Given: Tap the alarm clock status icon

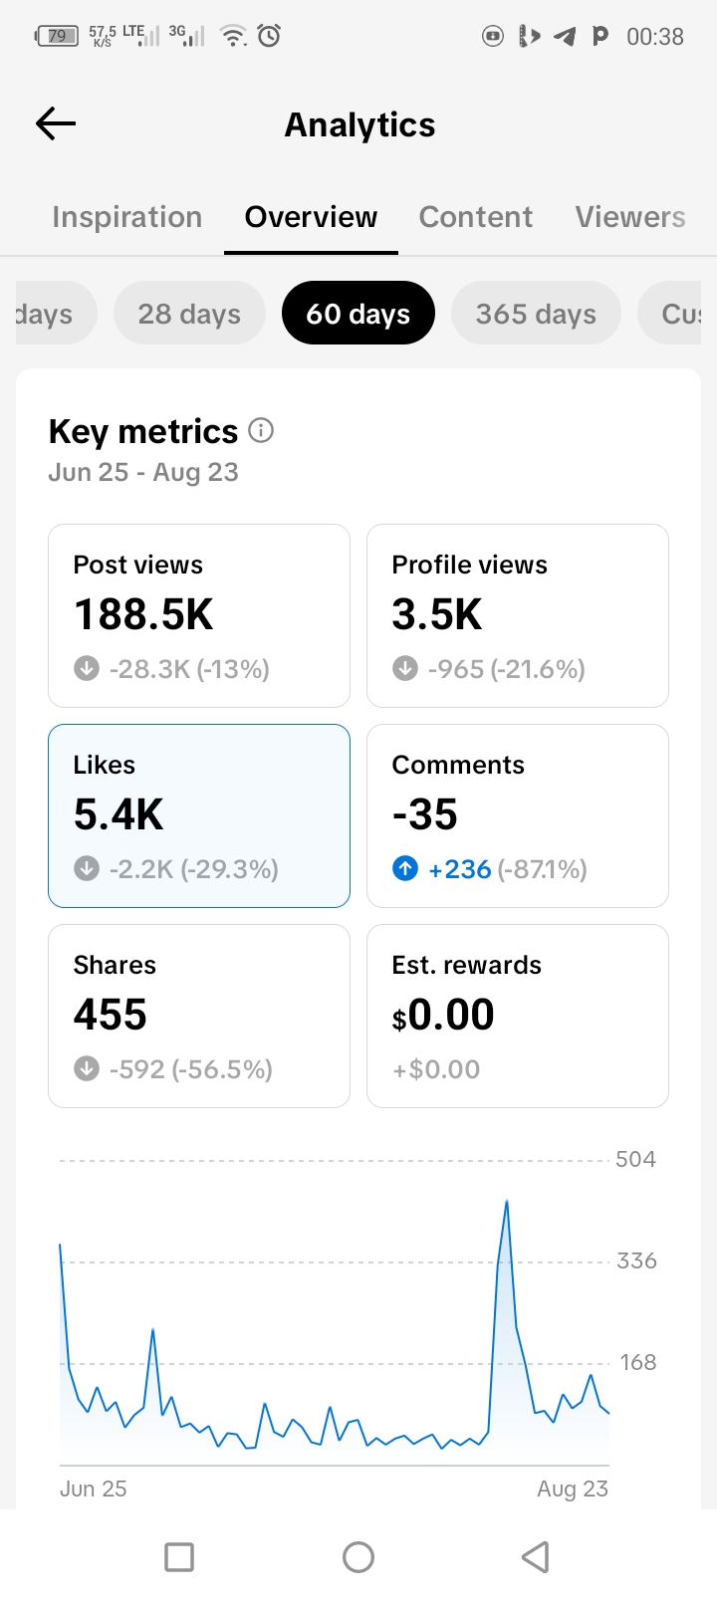Looking at the screenshot, I should pos(269,36).
